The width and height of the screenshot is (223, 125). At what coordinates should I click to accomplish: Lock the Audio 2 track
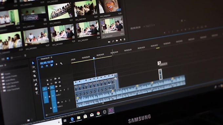tap(51, 108)
